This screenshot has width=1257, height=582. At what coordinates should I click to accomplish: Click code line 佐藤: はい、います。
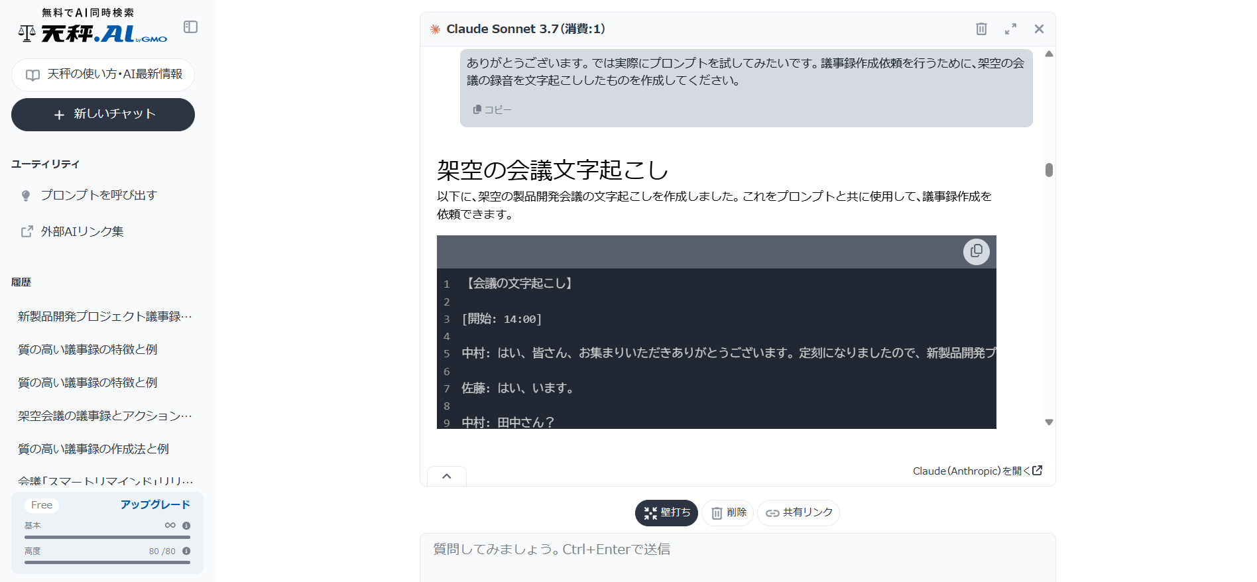pos(519,388)
